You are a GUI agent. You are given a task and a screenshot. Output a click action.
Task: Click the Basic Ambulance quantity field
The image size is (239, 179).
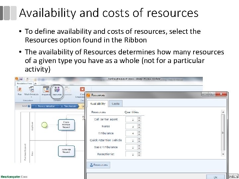131,147
